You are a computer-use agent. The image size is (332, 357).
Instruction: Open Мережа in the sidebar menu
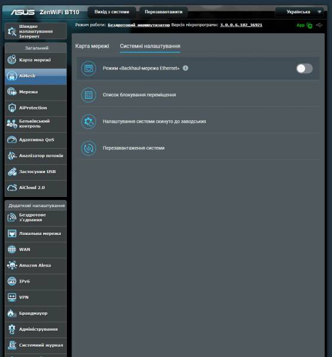36,92
